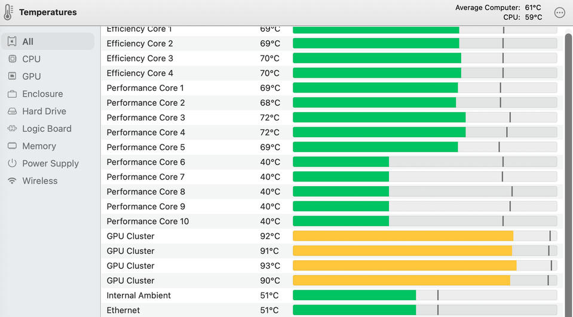Select the Performance Core 2 row label
This screenshot has width=573, height=317.
tap(145, 103)
